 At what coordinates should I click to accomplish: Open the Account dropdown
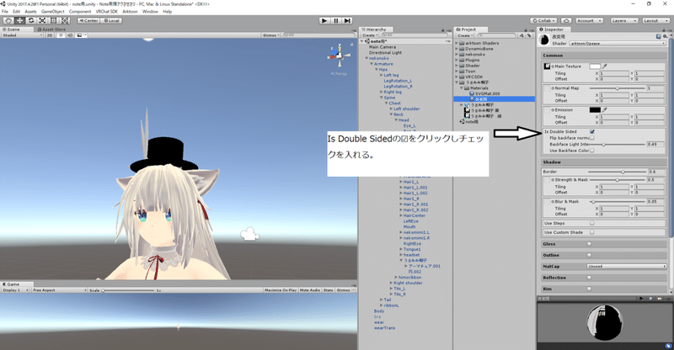coord(589,21)
